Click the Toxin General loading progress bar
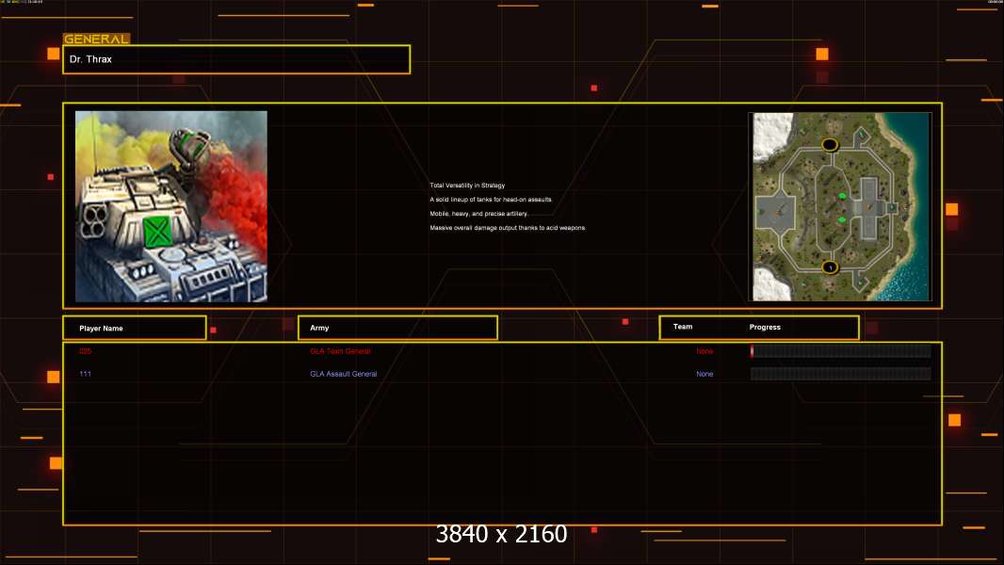1004x565 pixels. [x=841, y=350]
